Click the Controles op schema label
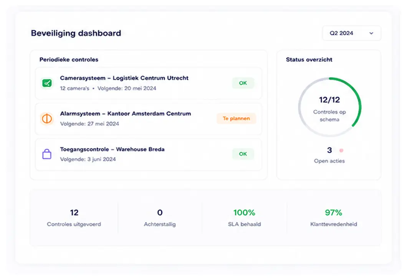407x280 pixels. (329, 115)
